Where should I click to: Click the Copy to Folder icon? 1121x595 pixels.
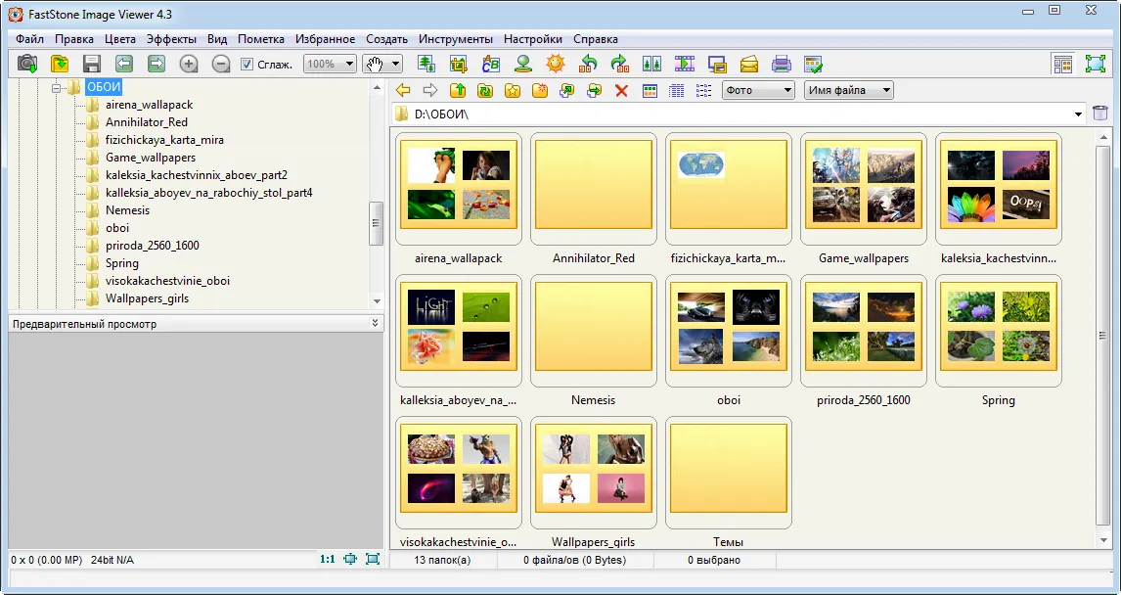click(x=567, y=90)
